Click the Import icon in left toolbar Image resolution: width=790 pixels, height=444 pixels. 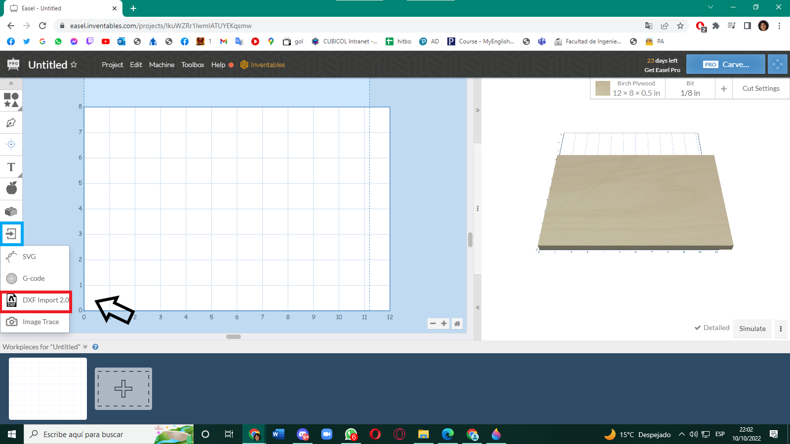pyautogui.click(x=11, y=233)
